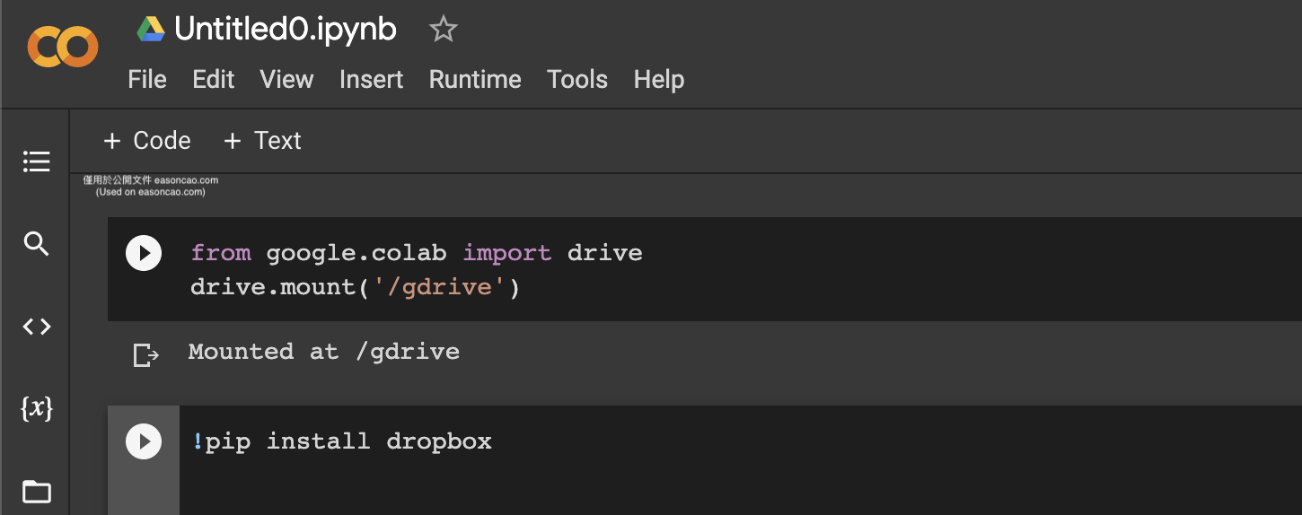Click the Google Colab logo
Screen dimensions: 1302x515
[x=62, y=48]
